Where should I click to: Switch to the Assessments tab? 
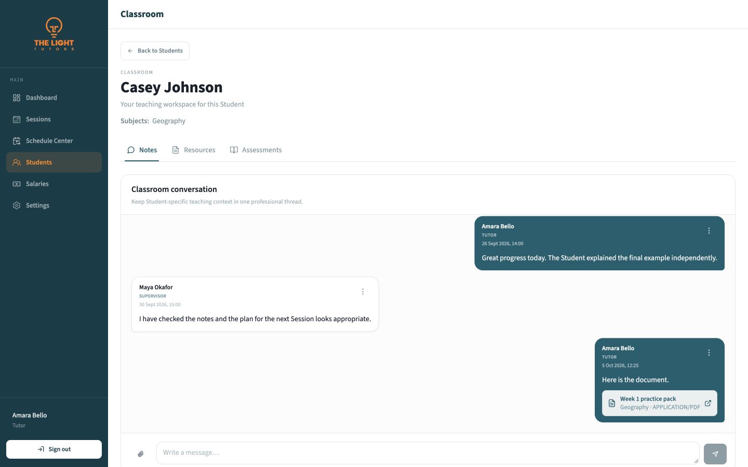(x=256, y=150)
